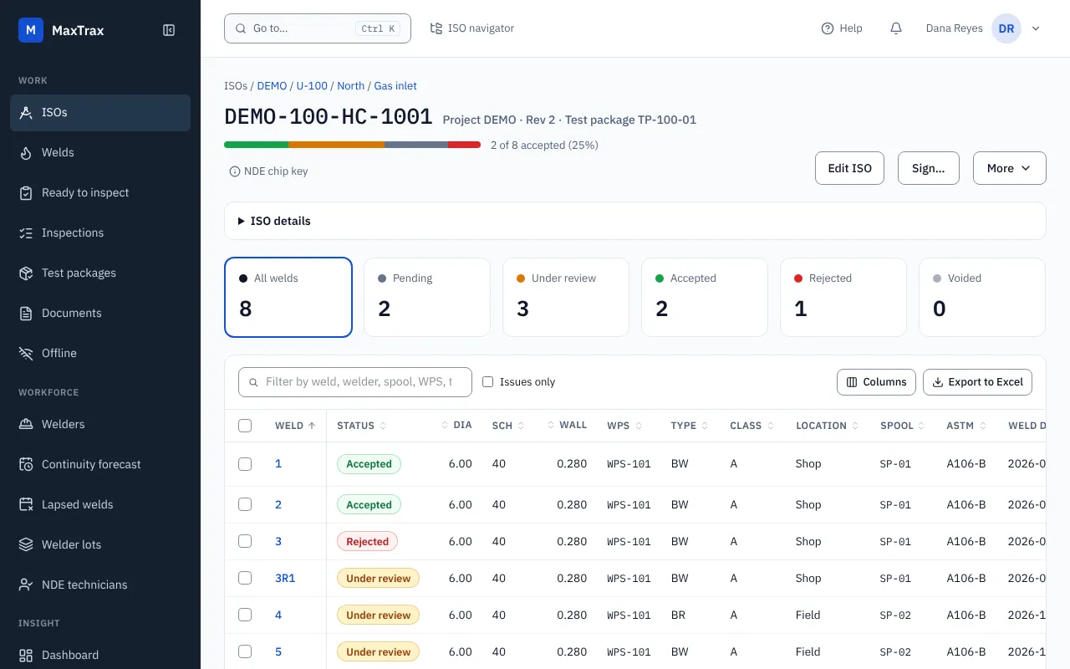This screenshot has width=1070, height=669.
Task: Click the Sign... button
Action: click(928, 168)
